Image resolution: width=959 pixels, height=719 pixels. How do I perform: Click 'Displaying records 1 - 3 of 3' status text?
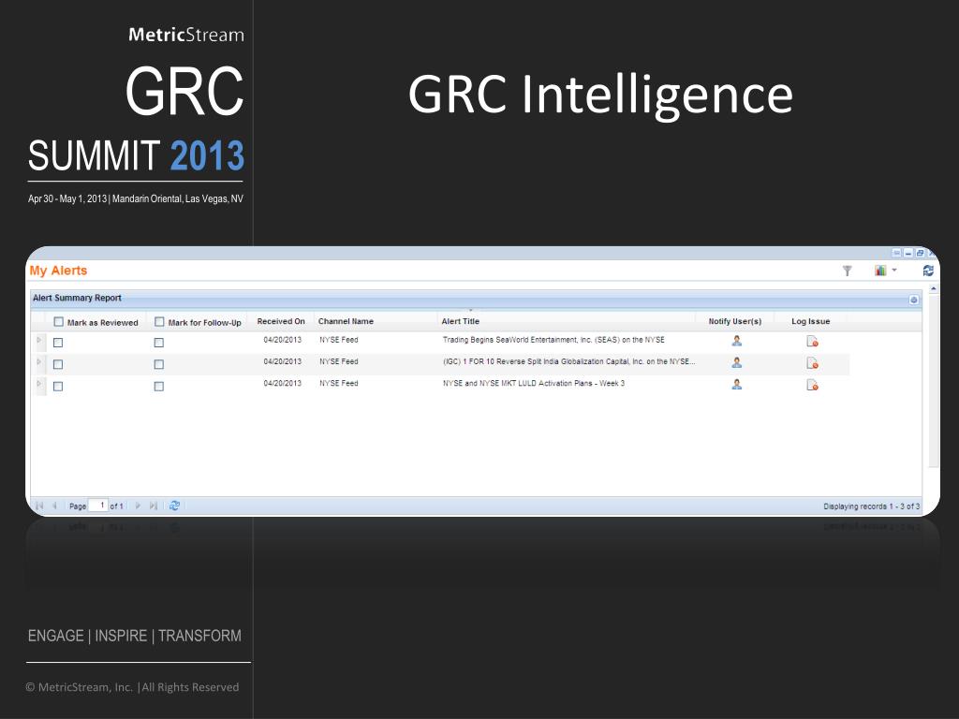coord(872,506)
